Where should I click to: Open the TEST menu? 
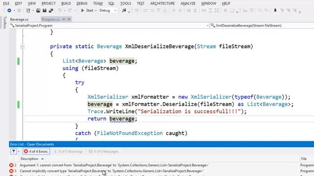coord(141,3)
